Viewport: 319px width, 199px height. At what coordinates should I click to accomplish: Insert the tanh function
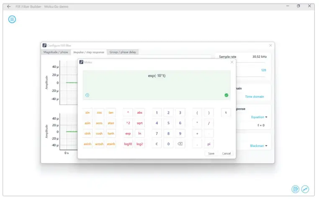tap(111, 133)
